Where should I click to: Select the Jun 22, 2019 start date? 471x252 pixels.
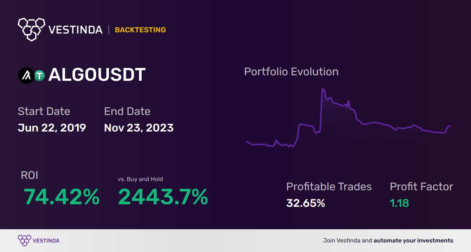(52, 128)
